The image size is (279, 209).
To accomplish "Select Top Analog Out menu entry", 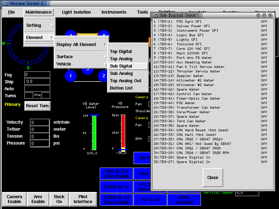I will tap(128, 81).
